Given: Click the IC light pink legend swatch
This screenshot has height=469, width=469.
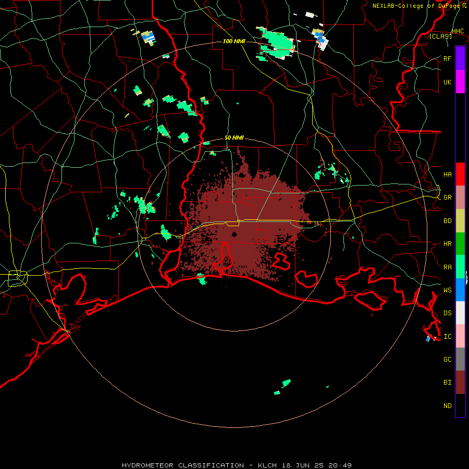Looking at the screenshot, I should (x=460, y=336).
